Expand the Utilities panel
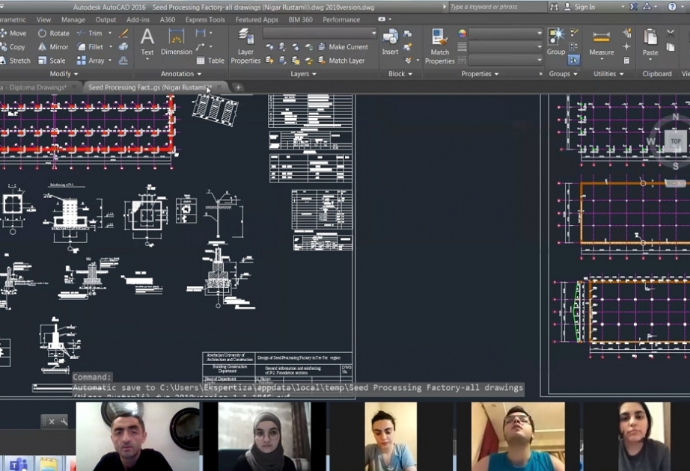The image size is (690, 471). point(608,73)
